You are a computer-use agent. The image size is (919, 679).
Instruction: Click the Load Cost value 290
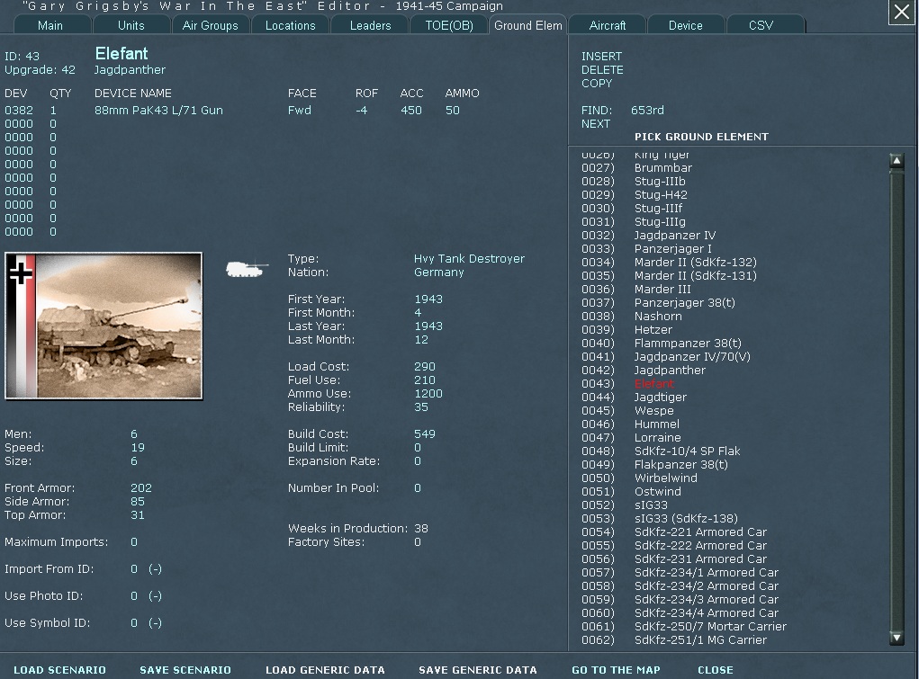click(424, 367)
